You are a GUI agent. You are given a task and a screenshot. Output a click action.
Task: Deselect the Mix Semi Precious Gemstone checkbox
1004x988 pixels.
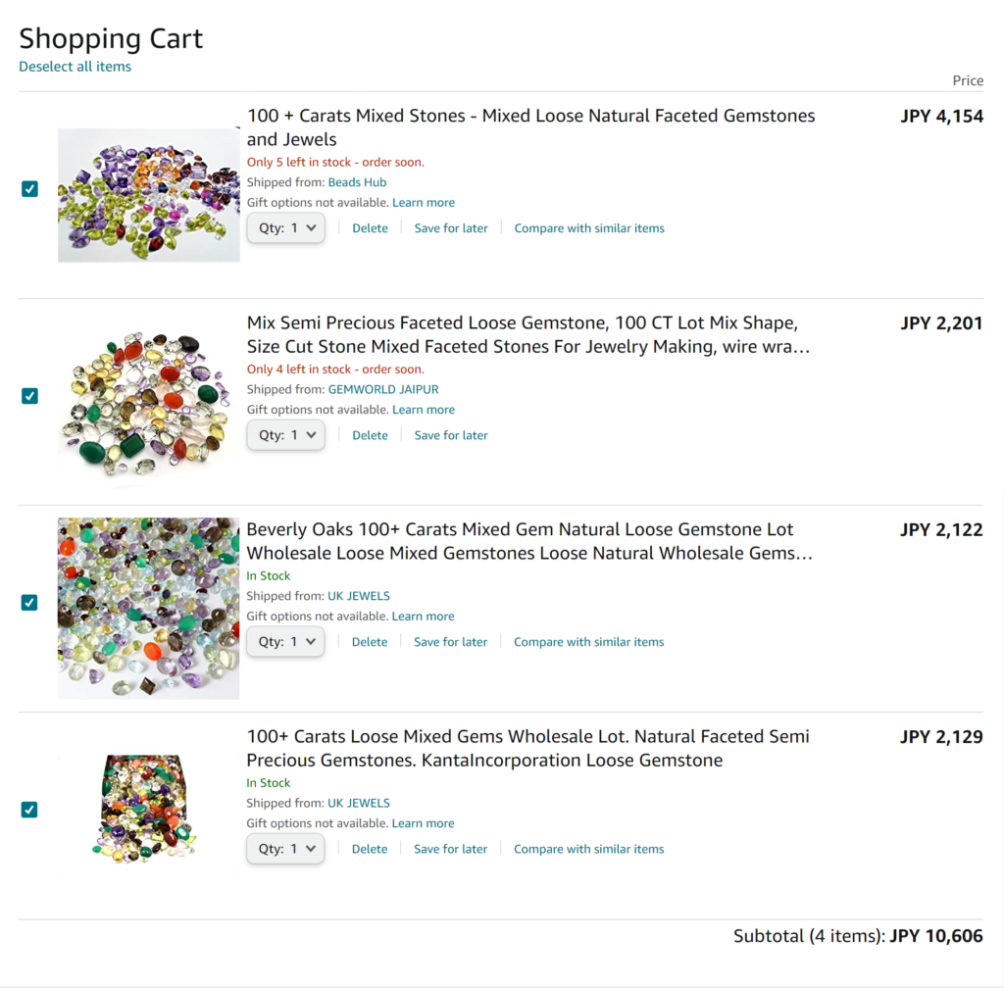point(29,396)
